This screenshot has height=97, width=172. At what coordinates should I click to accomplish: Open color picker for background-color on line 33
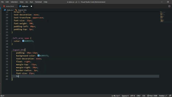(38, 56)
